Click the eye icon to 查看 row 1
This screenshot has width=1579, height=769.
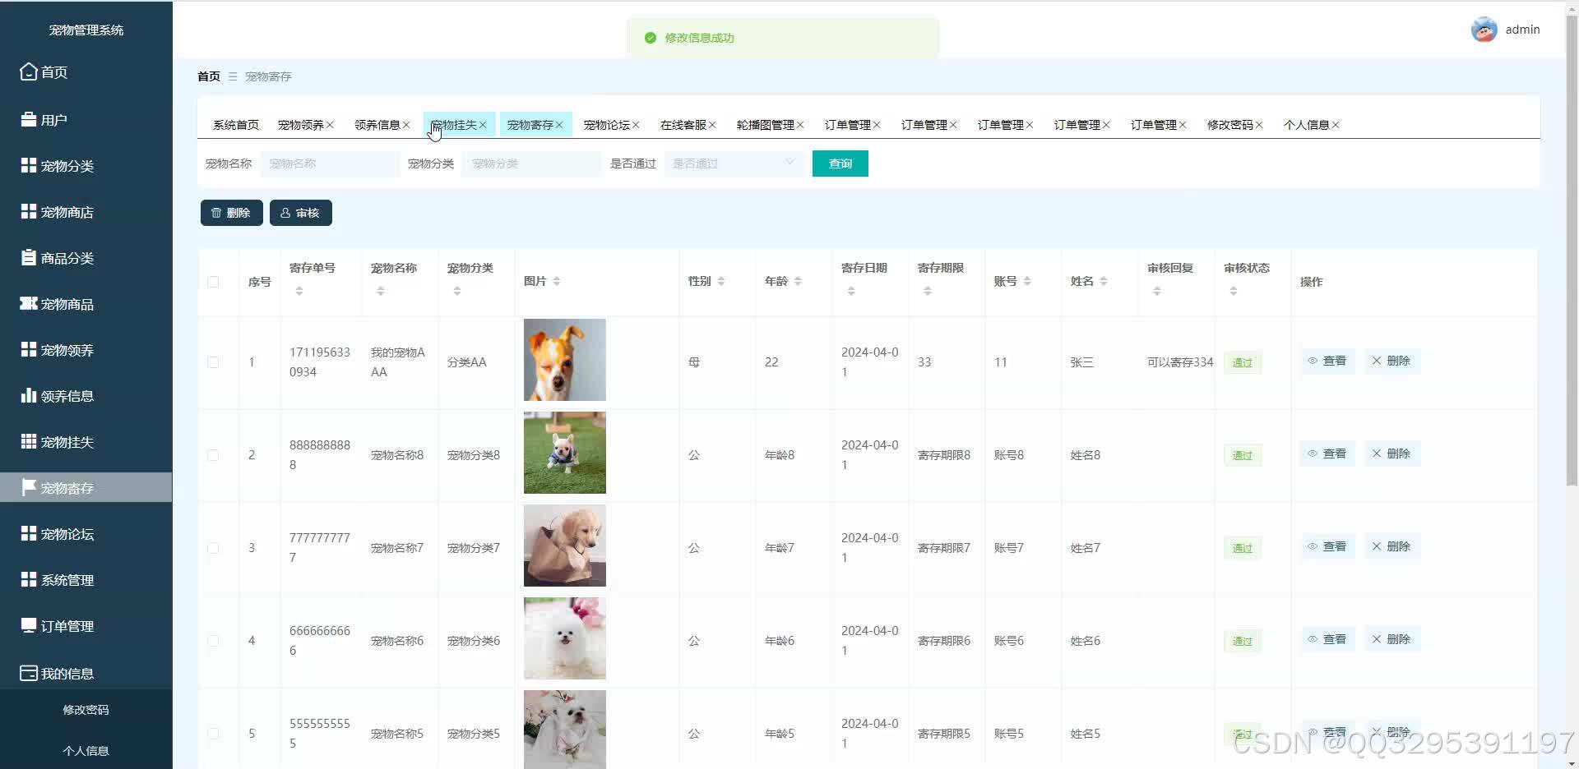tap(1313, 361)
